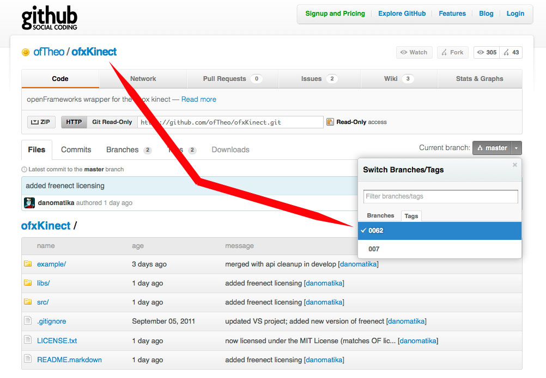Click the ofxKinect breadcrumb link
This screenshot has width=546, height=378.
[x=46, y=226]
